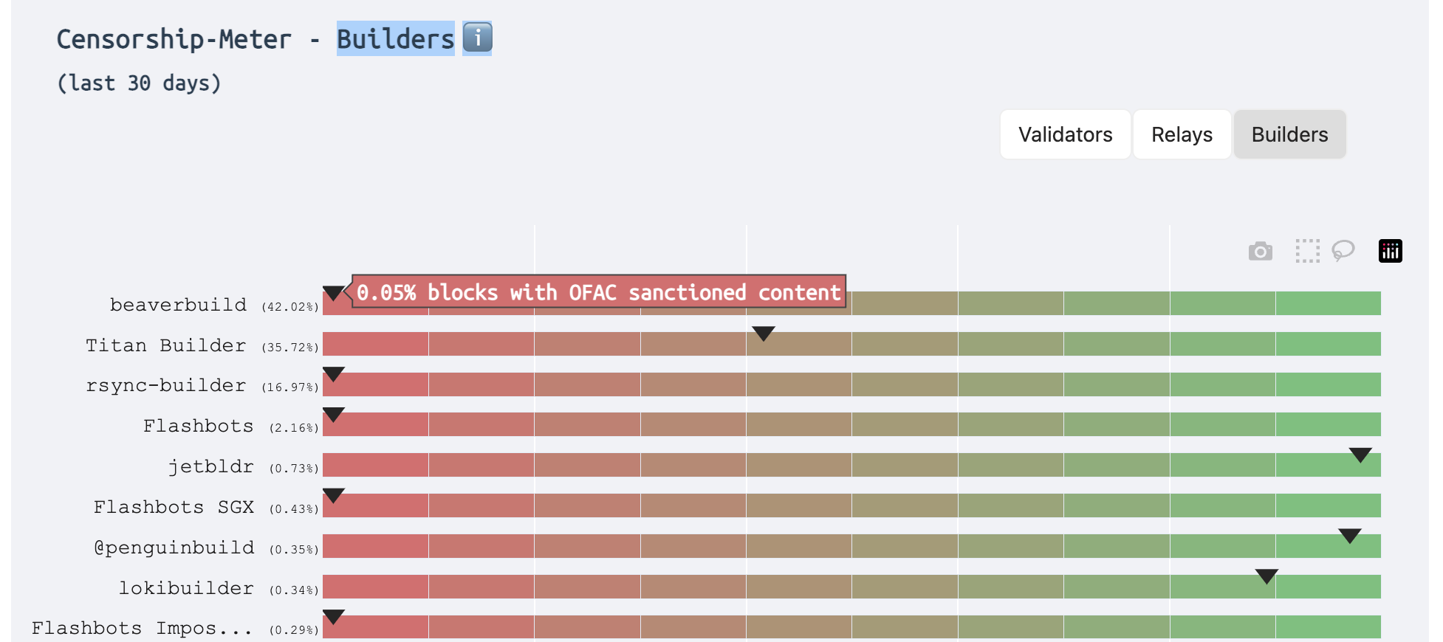The height and width of the screenshot is (642, 1443).
Task: Click the Flashbots SGX triangle marker
Action: pos(334,494)
